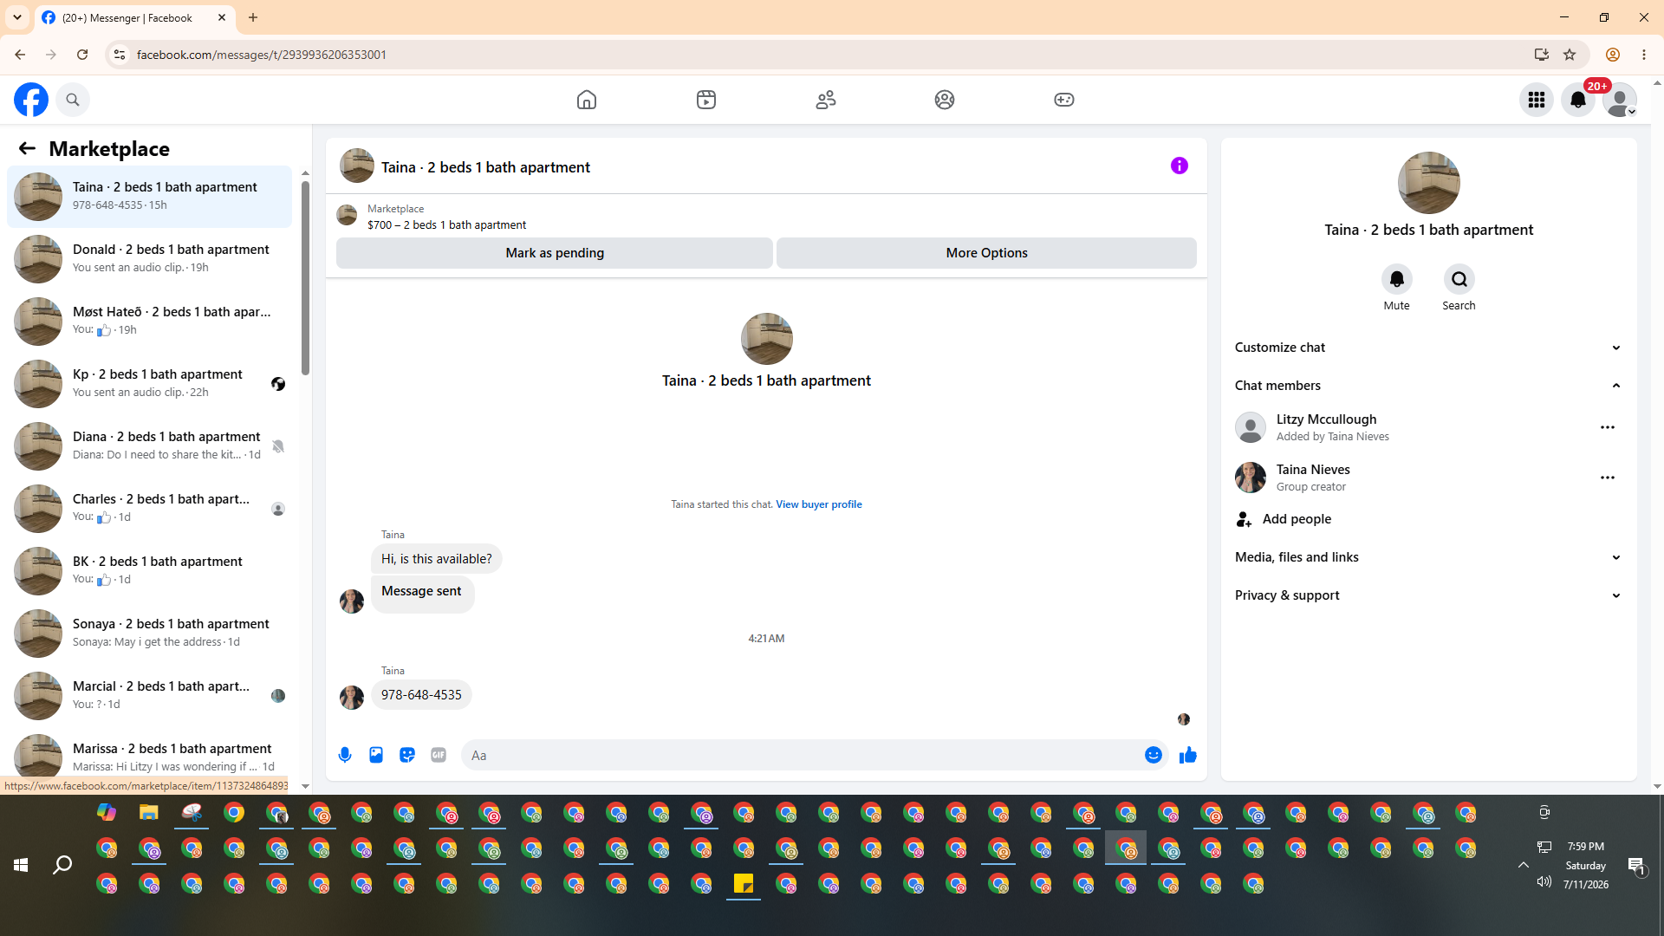Open the account profile menu
Image resolution: width=1664 pixels, height=936 pixels.
coord(1620,100)
